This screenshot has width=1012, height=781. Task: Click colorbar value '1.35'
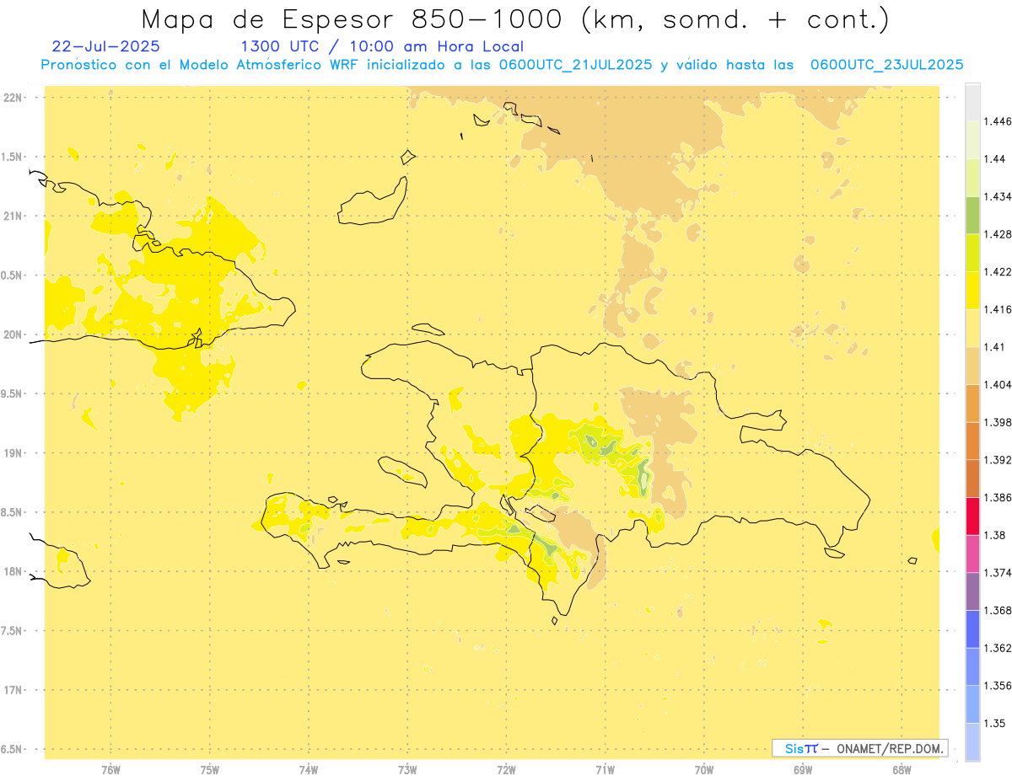(x=995, y=723)
